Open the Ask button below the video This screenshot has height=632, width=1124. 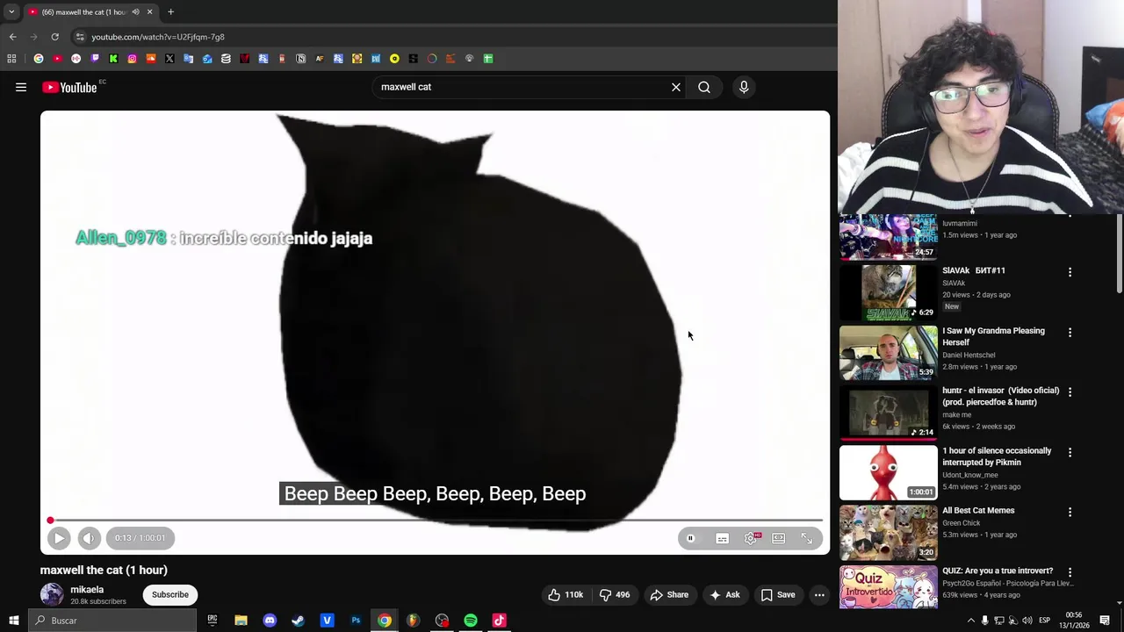click(x=724, y=595)
